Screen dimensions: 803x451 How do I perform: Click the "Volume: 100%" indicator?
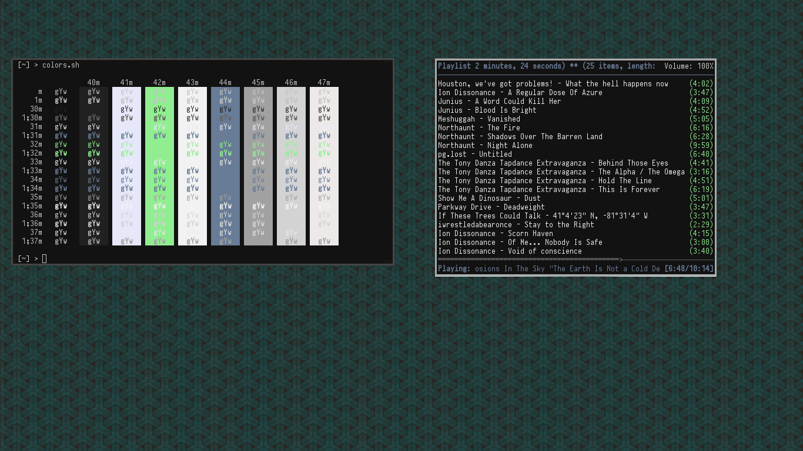tap(689, 66)
